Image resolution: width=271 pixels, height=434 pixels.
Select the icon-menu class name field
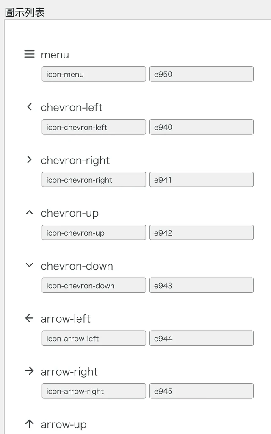click(x=94, y=74)
